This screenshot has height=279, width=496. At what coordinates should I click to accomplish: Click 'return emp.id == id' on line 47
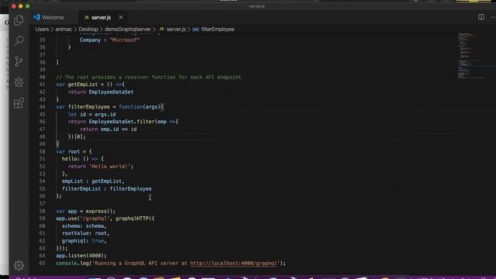tap(108, 129)
